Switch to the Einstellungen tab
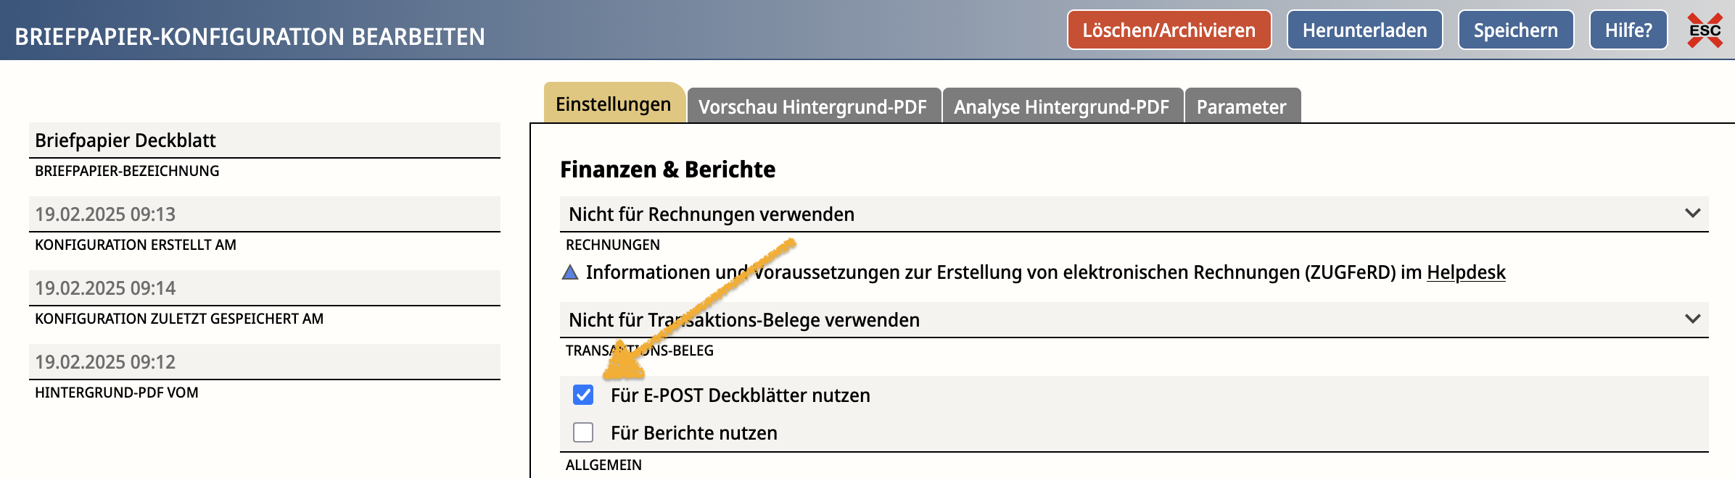The image size is (1735, 478). coord(613,104)
